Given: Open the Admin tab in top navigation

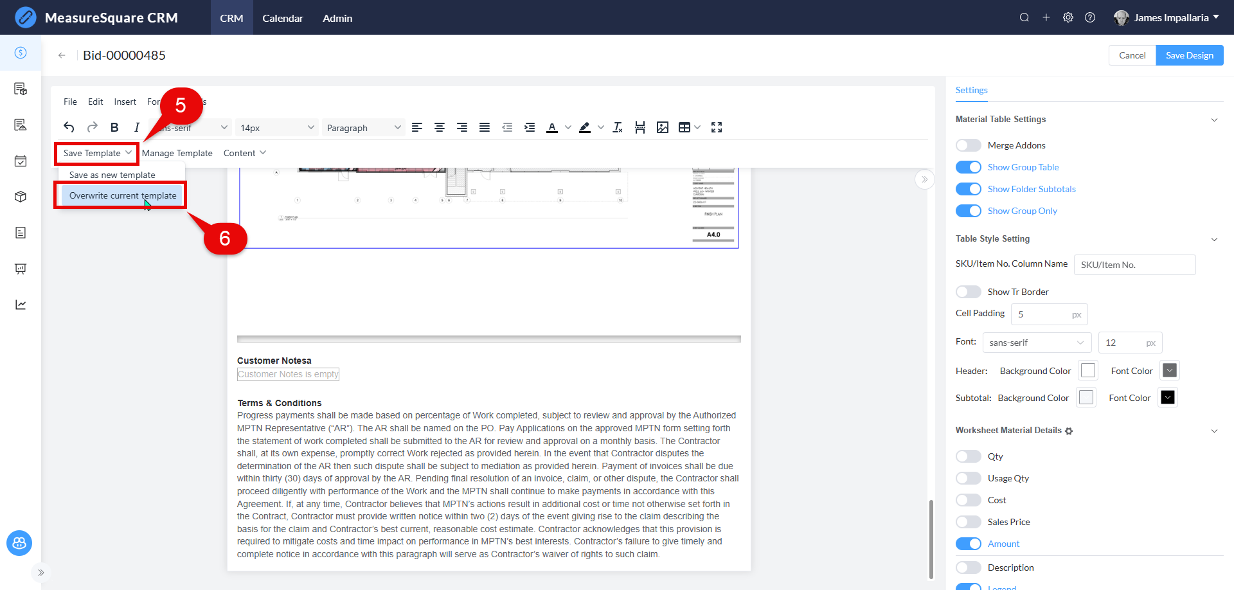Looking at the screenshot, I should [x=337, y=18].
